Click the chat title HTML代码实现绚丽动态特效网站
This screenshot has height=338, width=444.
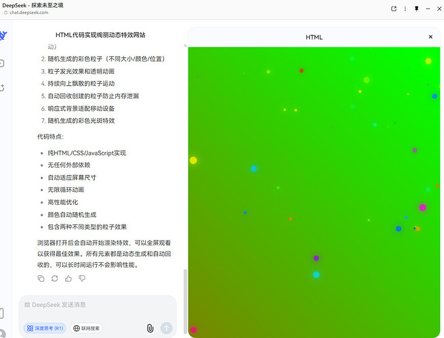[100, 35]
